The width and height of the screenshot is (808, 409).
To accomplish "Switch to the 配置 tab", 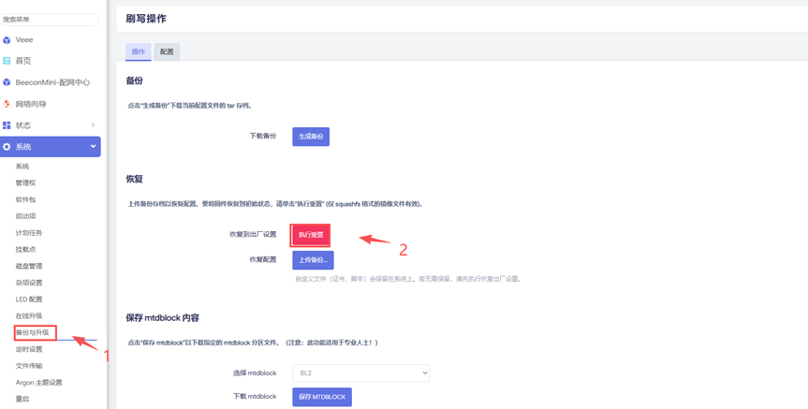I will (x=167, y=51).
